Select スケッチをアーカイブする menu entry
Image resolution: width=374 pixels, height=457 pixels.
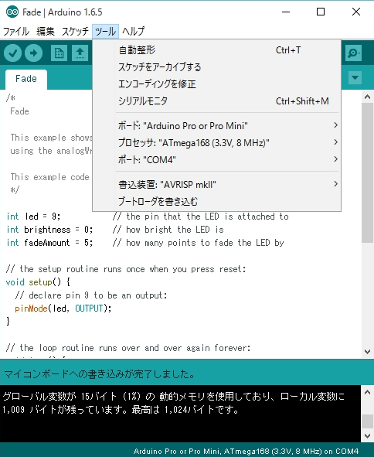(216, 67)
